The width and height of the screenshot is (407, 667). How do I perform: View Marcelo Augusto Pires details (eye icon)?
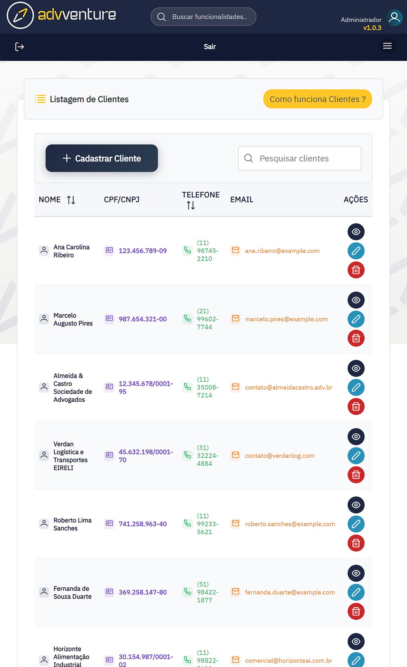tap(356, 300)
